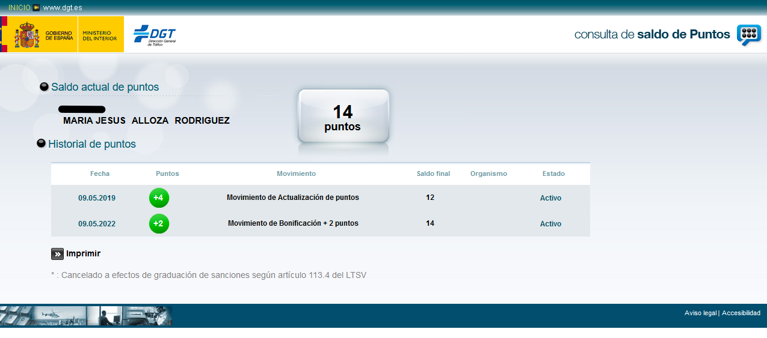The width and height of the screenshot is (767, 338).
Task: Click the Fecha column header
Action: pos(100,174)
